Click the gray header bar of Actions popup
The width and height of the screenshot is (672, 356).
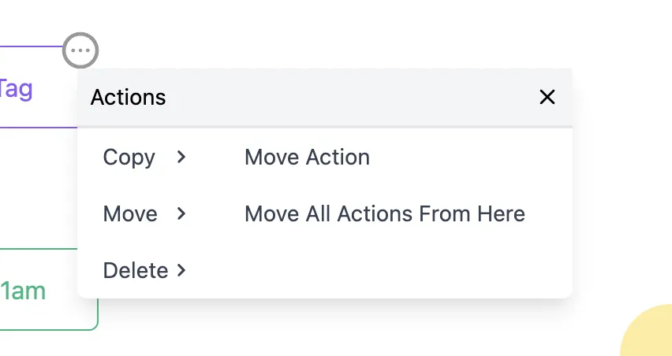point(325,97)
